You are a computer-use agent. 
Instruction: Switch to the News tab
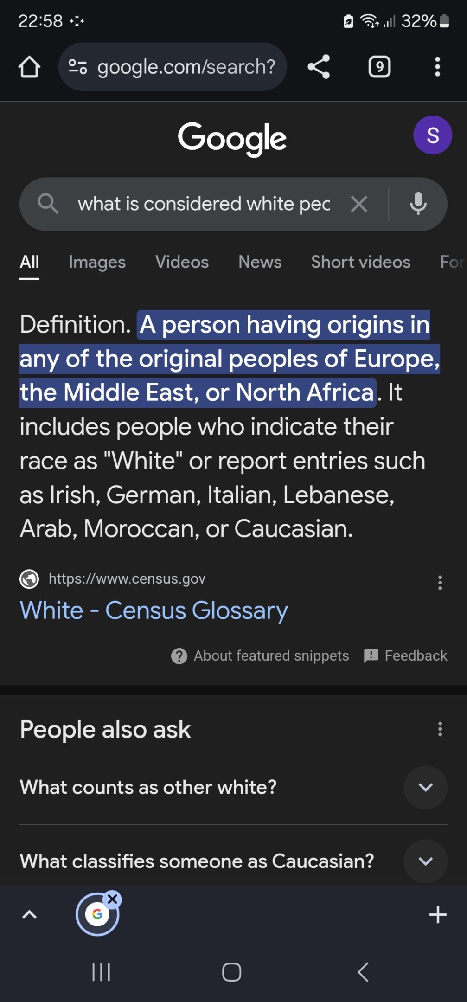coord(260,262)
